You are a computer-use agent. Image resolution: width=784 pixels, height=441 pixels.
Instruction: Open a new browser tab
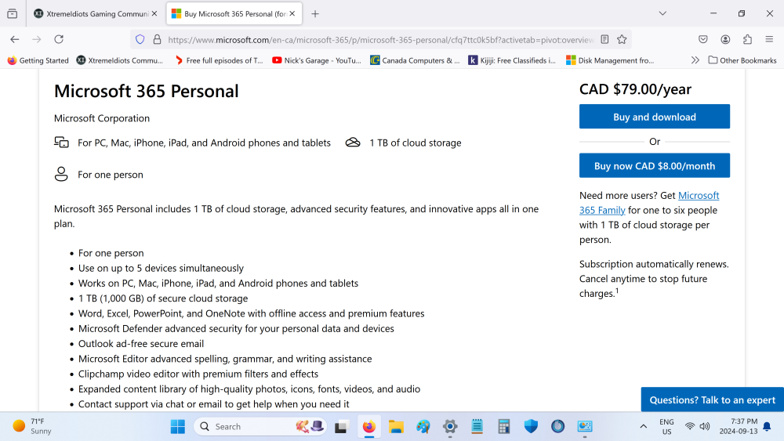click(x=315, y=14)
